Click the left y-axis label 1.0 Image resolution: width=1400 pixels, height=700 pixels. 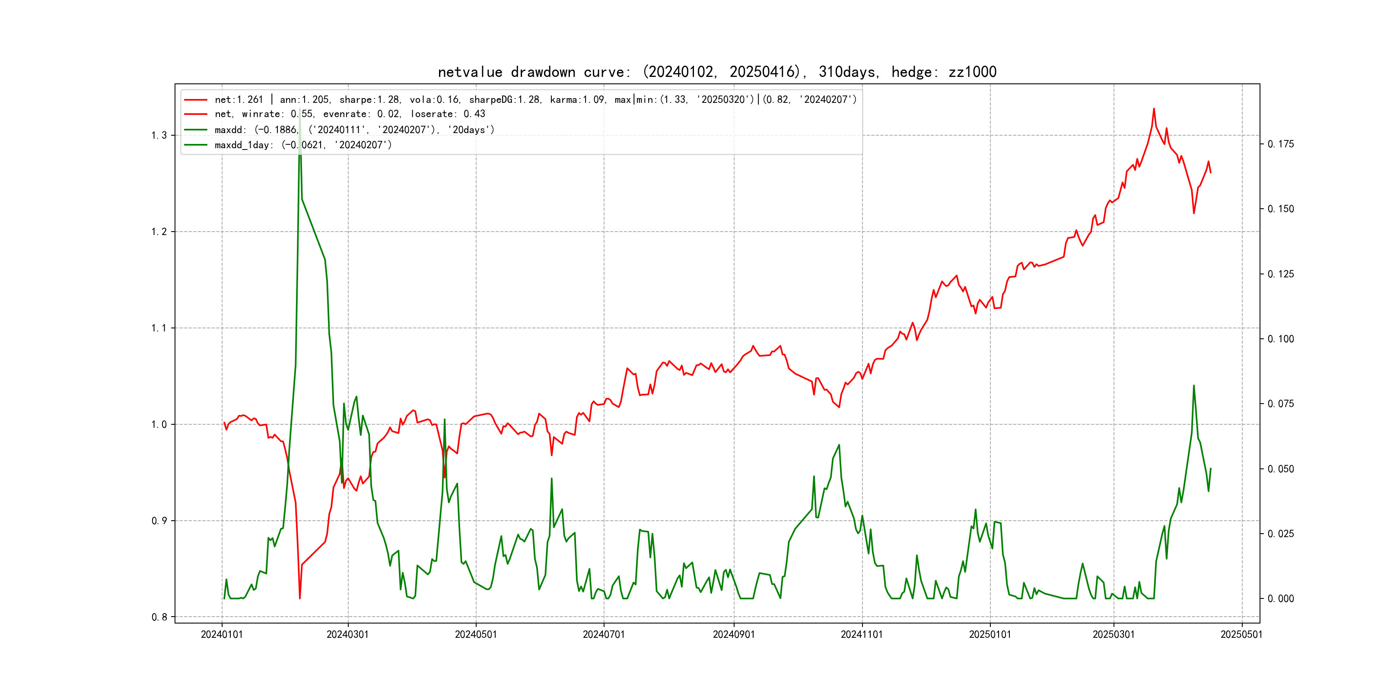point(159,424)
